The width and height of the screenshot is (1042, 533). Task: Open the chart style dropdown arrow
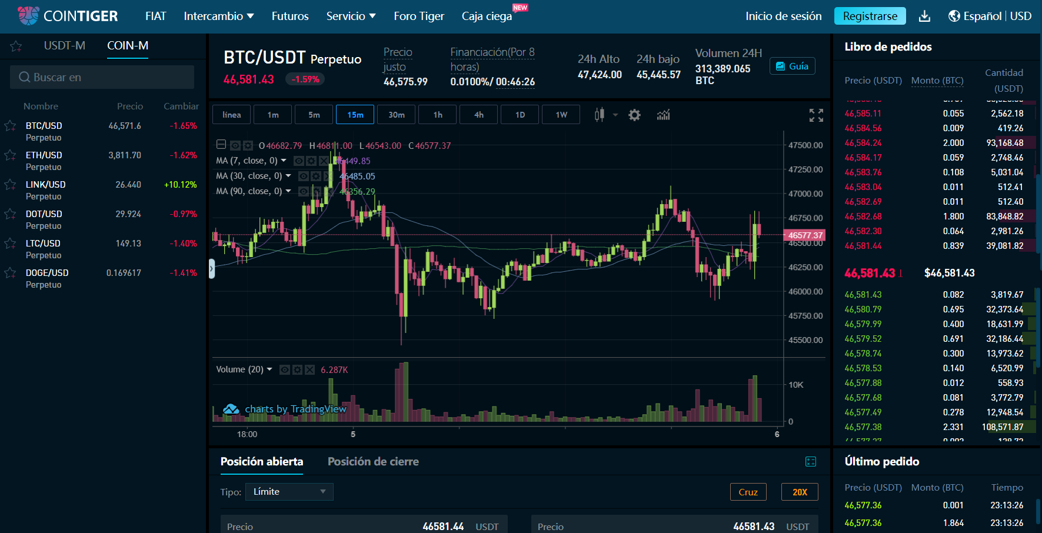615,115
